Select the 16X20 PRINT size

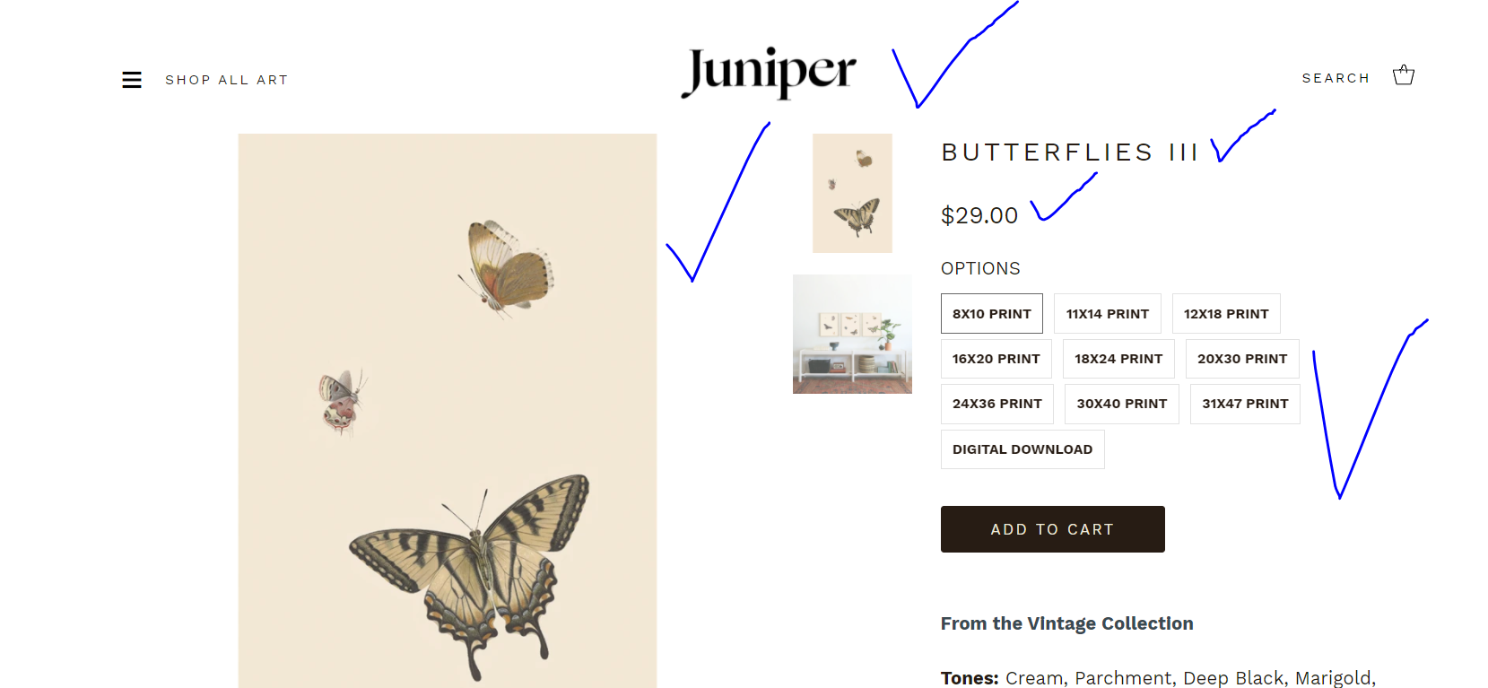[996, 359]
